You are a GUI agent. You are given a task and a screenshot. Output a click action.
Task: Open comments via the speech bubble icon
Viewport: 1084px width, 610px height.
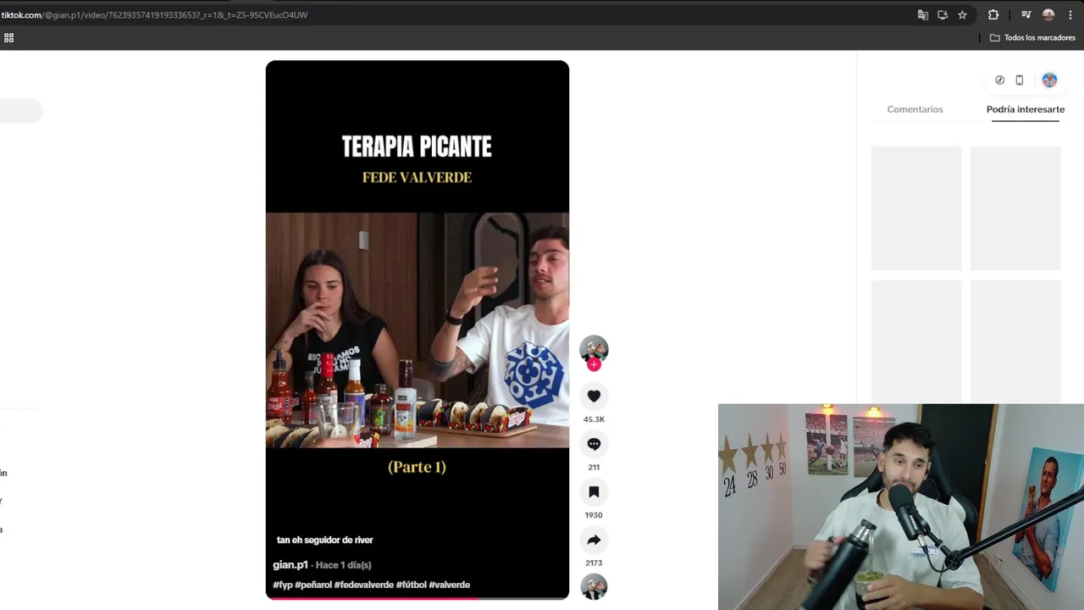click(x=594, y=444)
